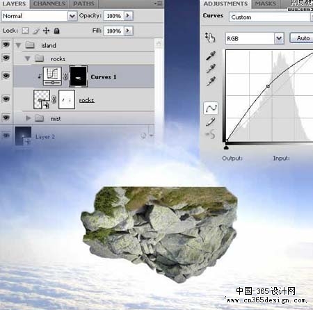The height and width of the screenshot is (310, 313).
Task: Select the Curves 1 layer mask thumbnail
Action: (x=79, y=76)
